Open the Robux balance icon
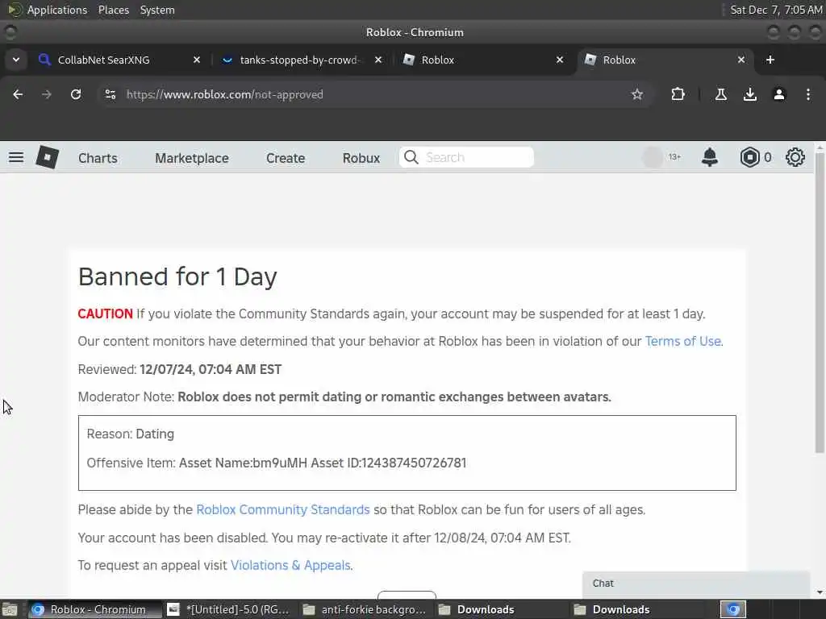Viewport: 826px width, 619px height. point(749,157)
